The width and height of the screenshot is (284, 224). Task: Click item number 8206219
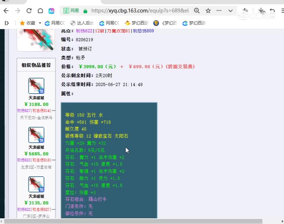tap(84, 40)
